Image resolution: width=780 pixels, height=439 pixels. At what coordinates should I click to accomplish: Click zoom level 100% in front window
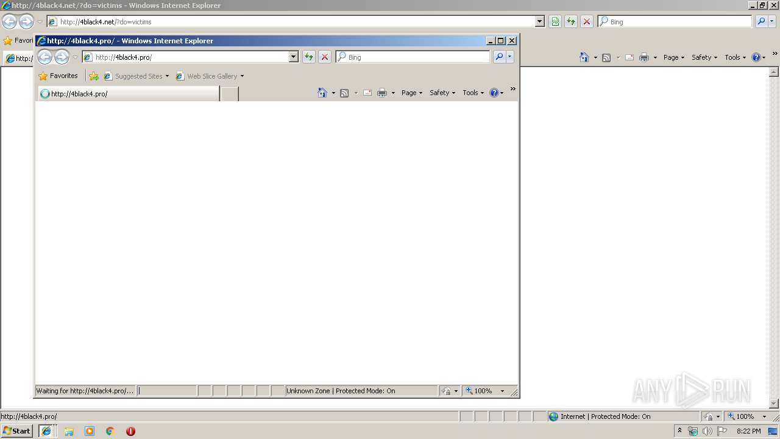tap(480, 391)
